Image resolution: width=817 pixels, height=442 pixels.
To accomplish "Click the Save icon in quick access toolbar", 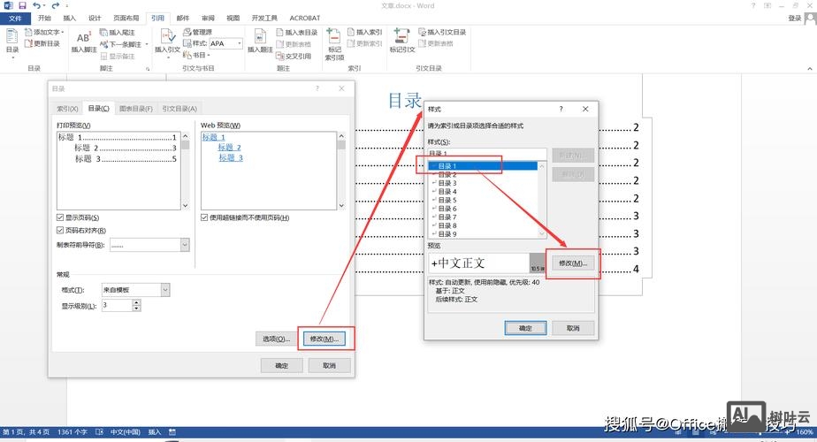I will 20,5.
